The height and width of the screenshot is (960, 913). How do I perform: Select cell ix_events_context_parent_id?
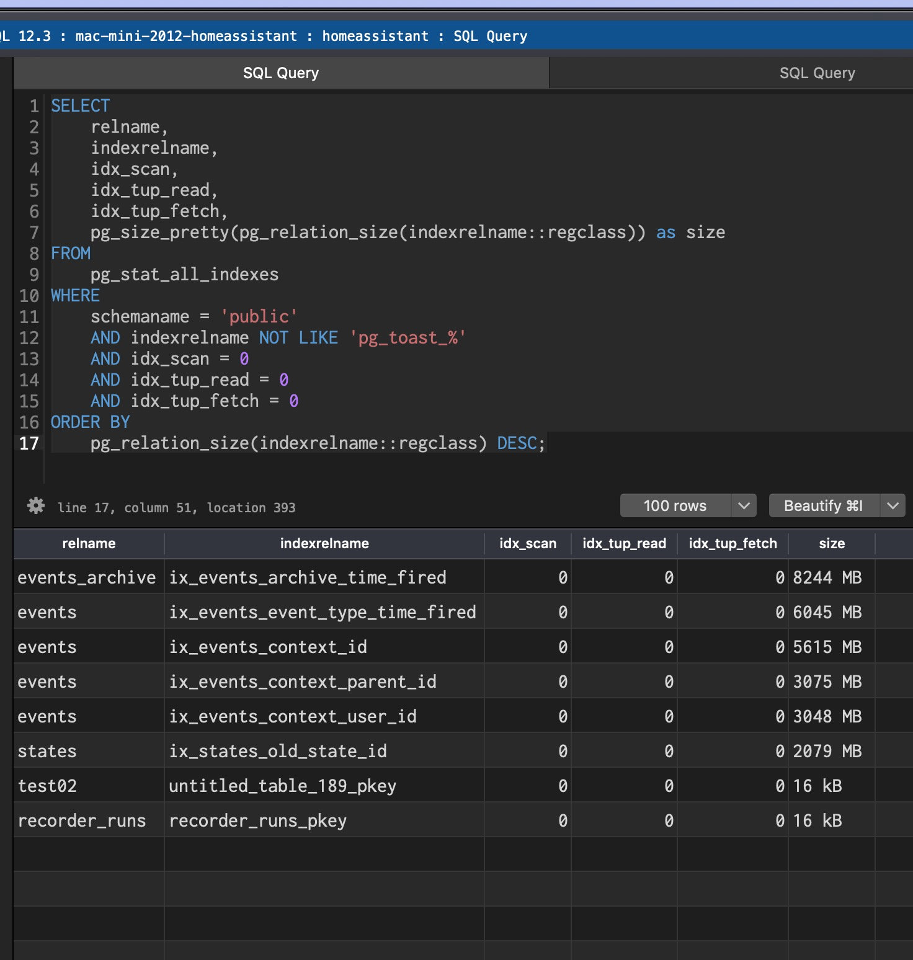pos(324,682)
